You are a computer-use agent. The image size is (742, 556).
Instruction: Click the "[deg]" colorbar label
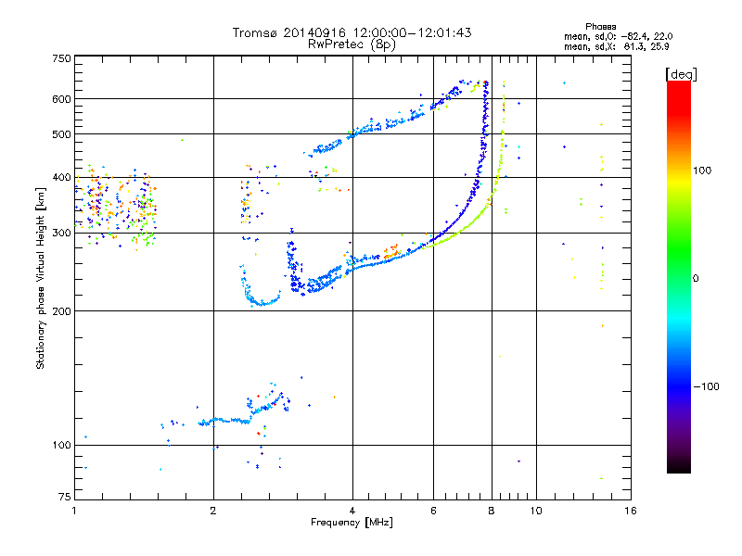(x=681, y=74)
